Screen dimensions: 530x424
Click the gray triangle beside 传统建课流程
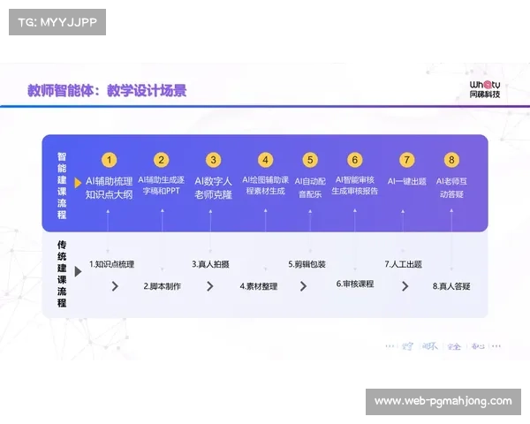78,271
